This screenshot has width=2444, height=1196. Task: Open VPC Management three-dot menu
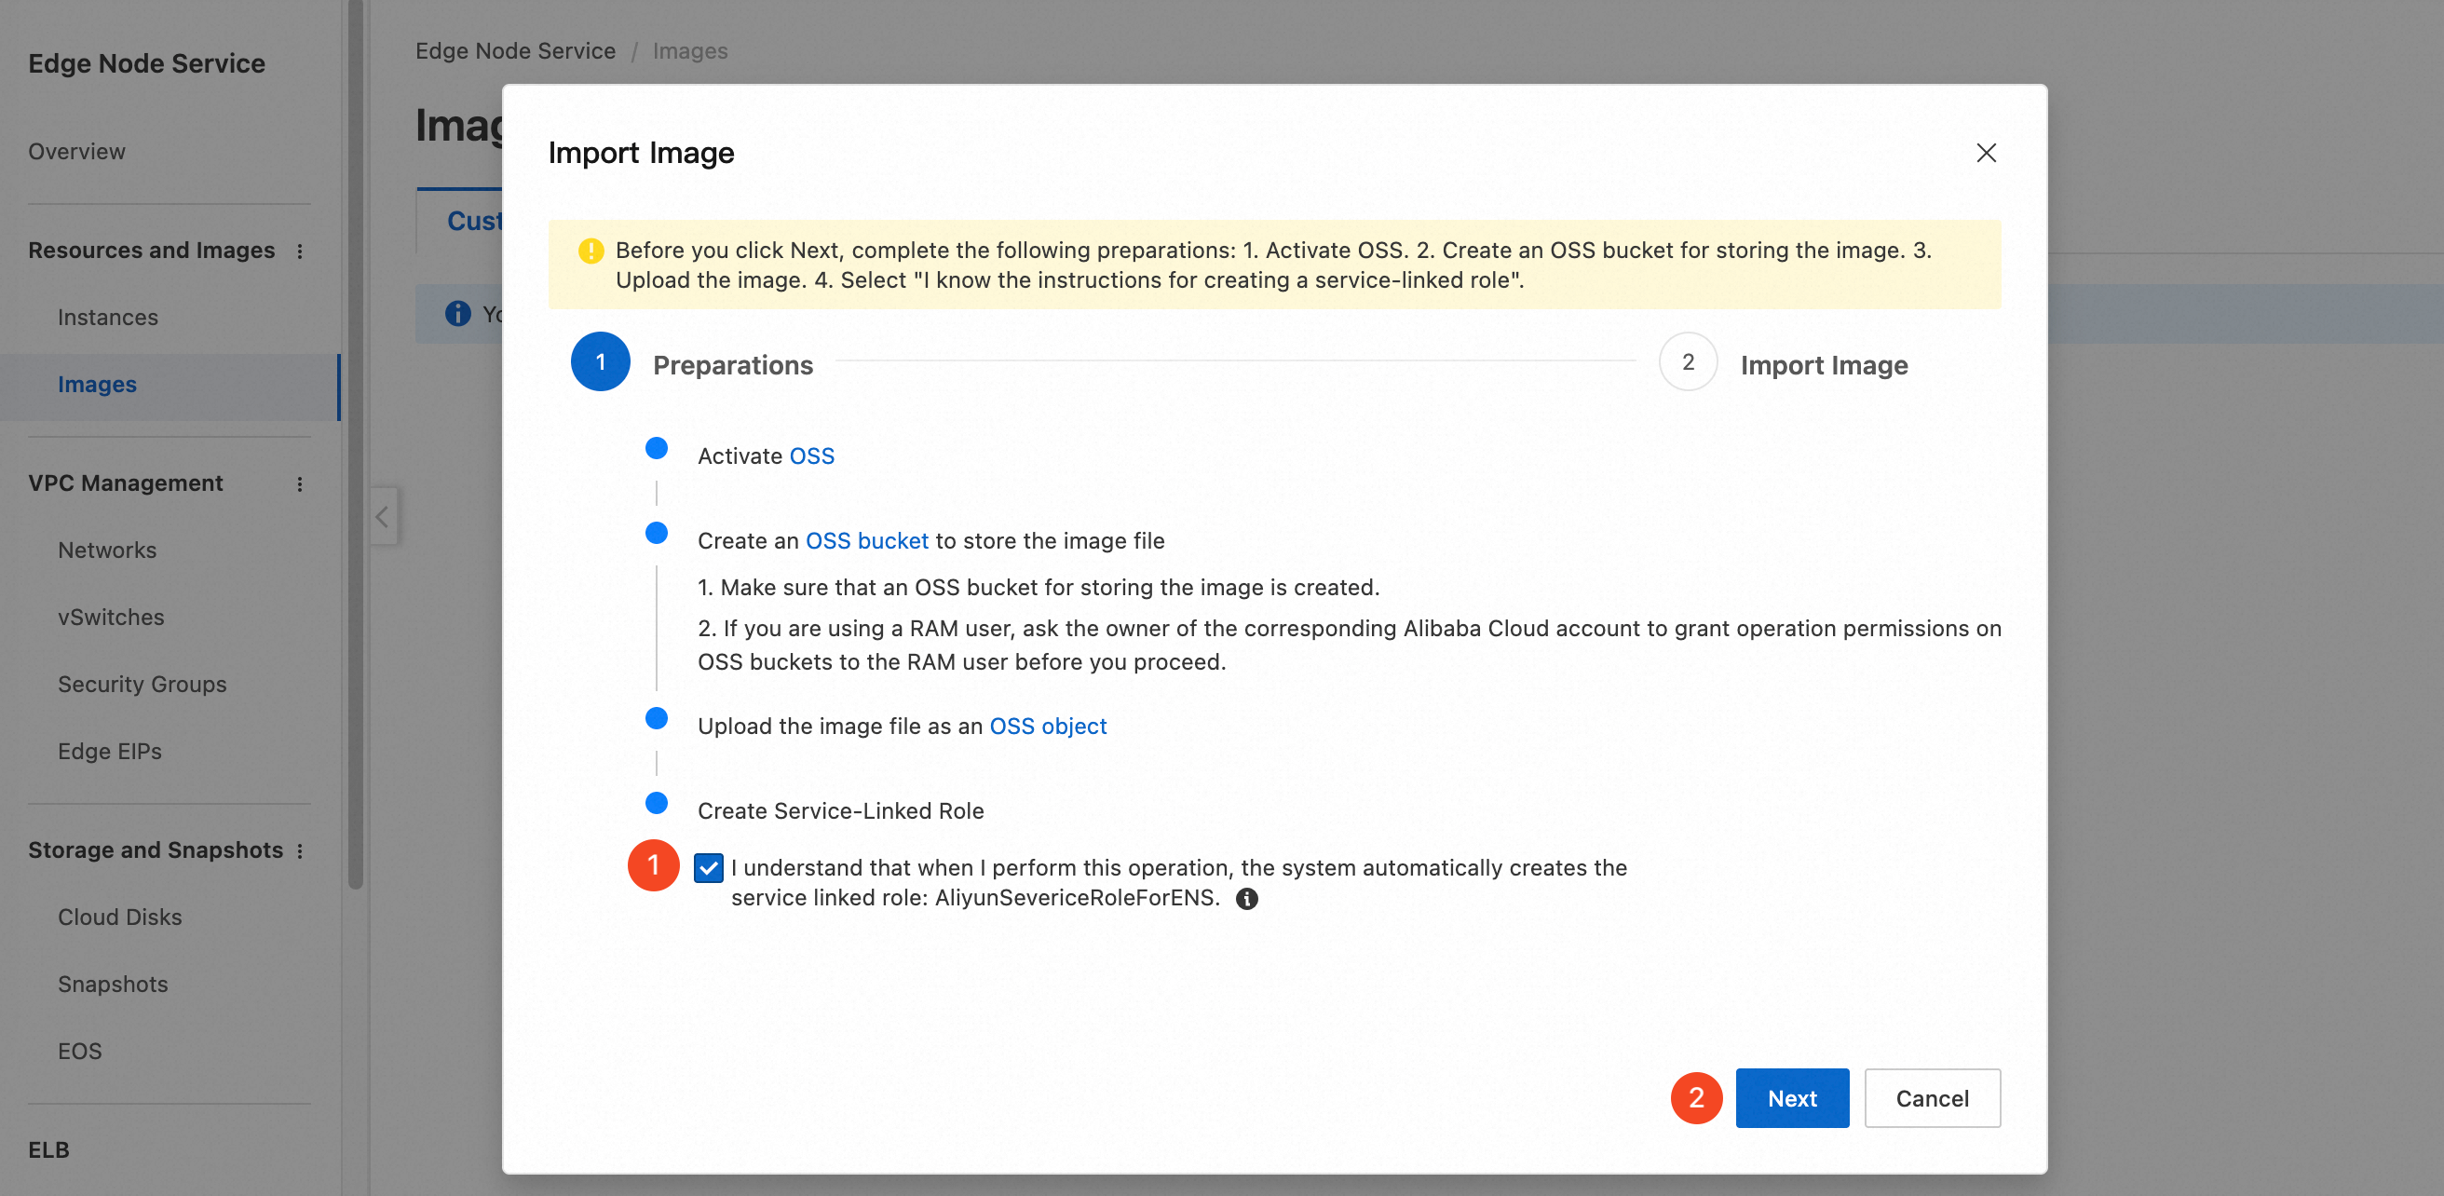click(x=300, y=483)
